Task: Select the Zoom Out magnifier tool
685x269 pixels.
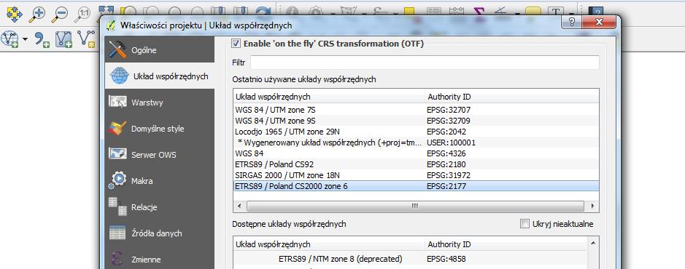Action: 59,15
